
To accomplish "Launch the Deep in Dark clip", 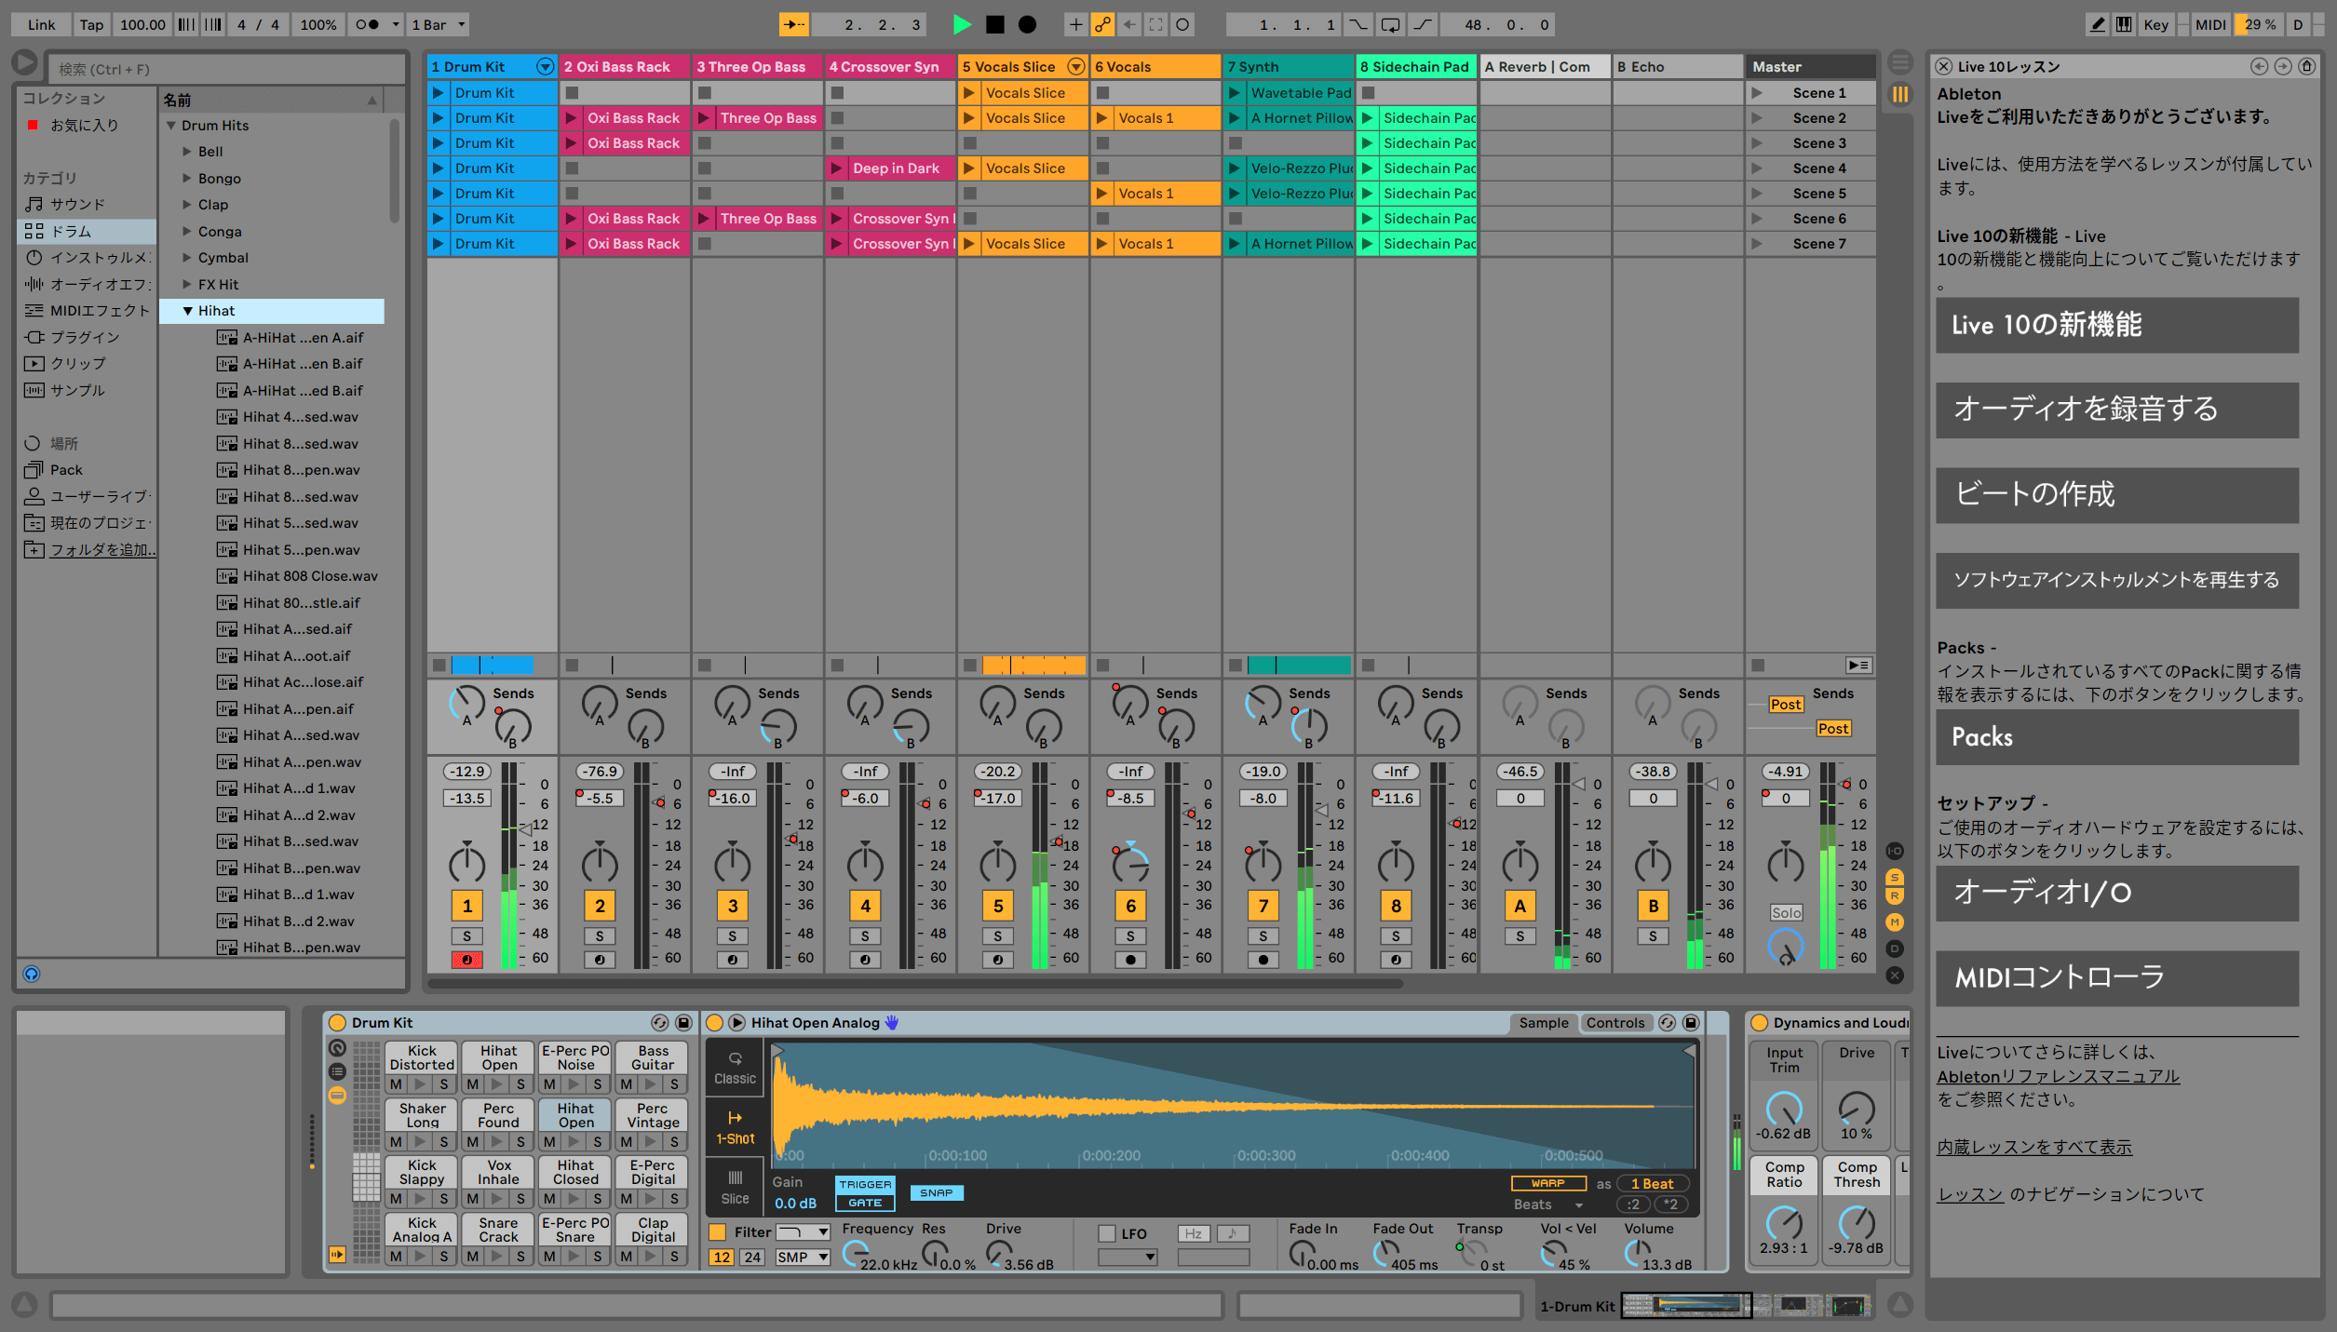I will [x=836, y=168].
